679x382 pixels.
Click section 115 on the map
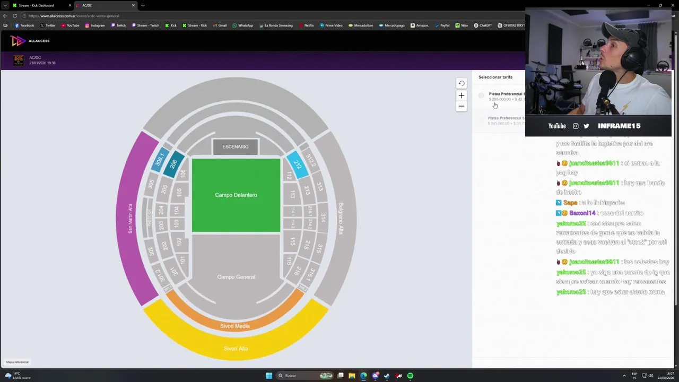click(292, 241)
